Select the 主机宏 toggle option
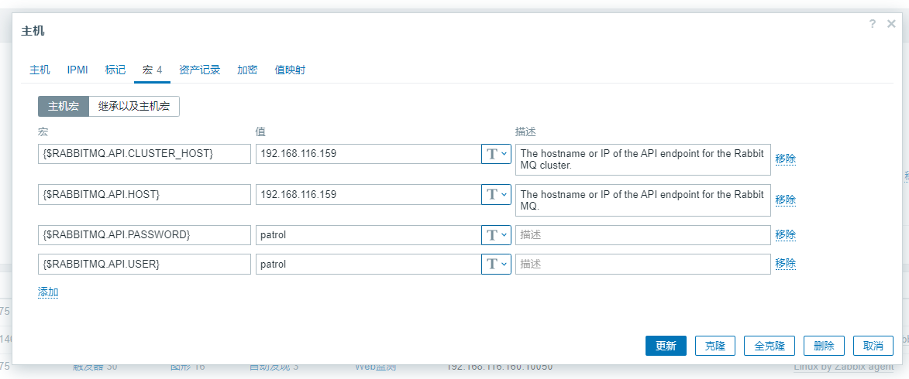This screenshot has height=379, width=909. [x=64, y=107]
